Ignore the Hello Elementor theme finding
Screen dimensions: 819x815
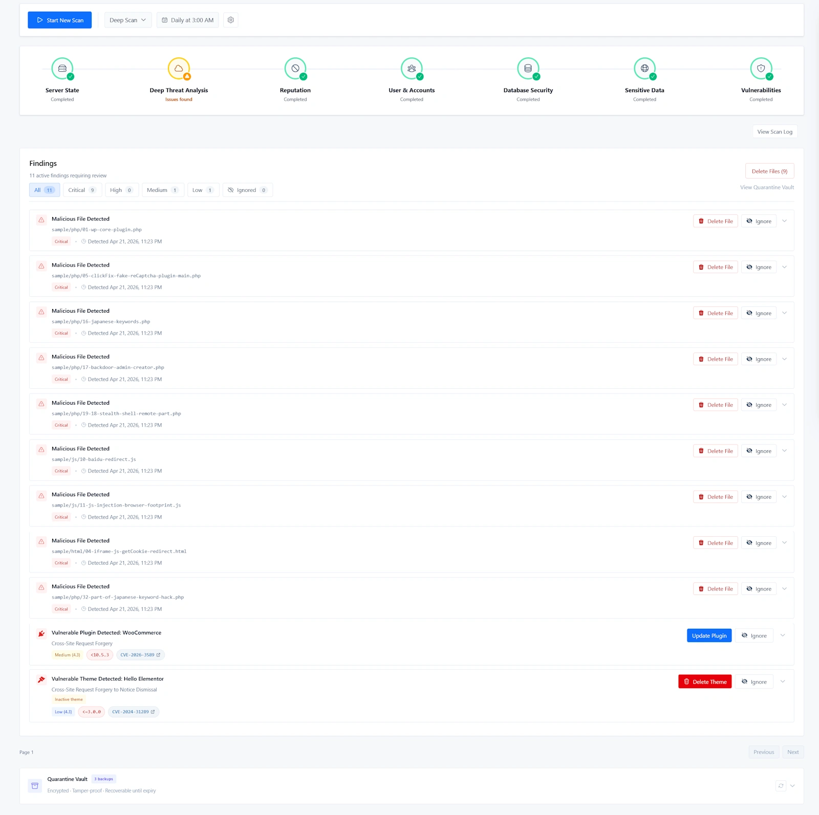(754, 681)
